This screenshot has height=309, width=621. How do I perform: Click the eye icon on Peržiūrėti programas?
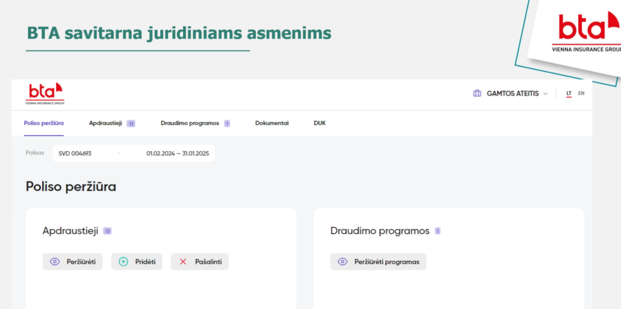(x=343, y=262)
